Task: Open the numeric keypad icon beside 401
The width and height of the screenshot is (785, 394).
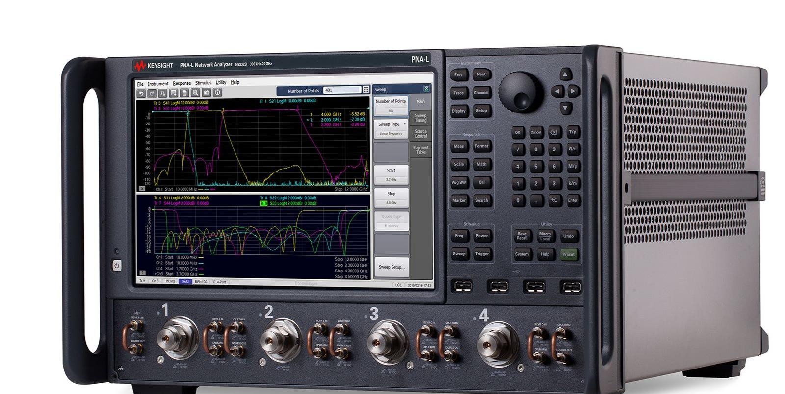Action: pos(366,90)
